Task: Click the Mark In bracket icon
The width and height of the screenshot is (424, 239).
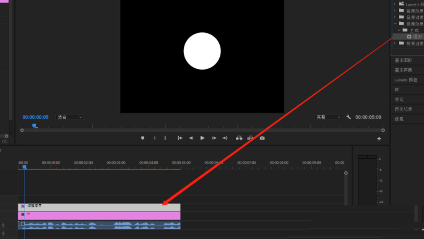Action: pos(155,138)
